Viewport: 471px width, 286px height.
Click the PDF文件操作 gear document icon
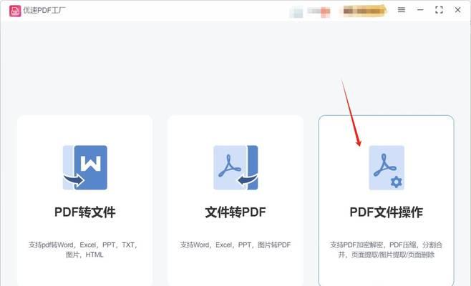[x=387, y=167]
